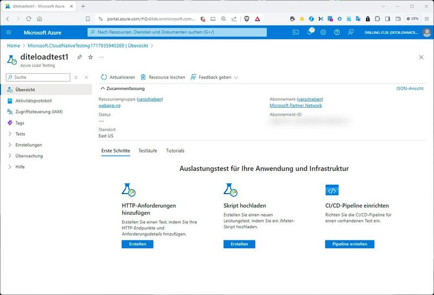Open the tab search dropdown arrow
This screenshot has height=295, width=434.
click(383, 6)
